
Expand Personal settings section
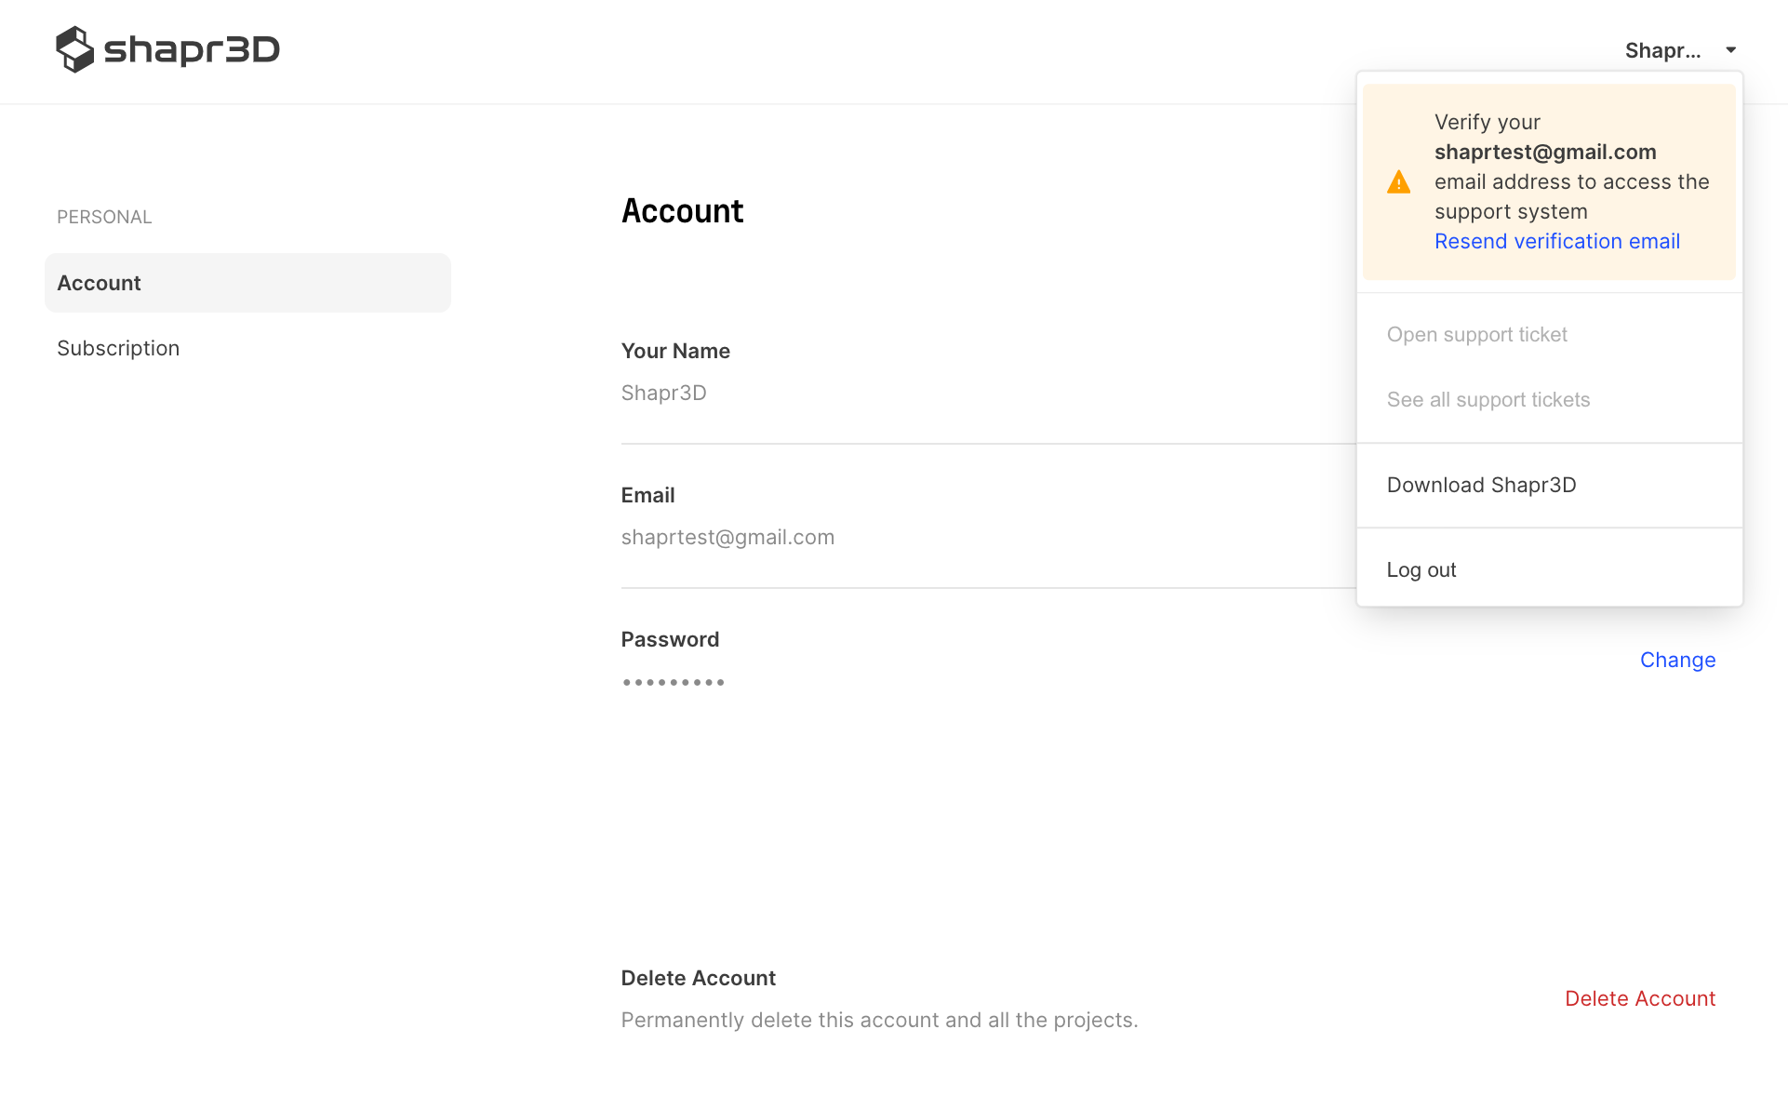(105, 217)
